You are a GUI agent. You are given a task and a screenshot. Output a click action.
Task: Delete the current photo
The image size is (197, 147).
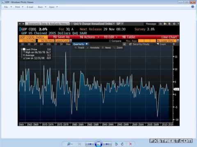(x=131, y=144)
